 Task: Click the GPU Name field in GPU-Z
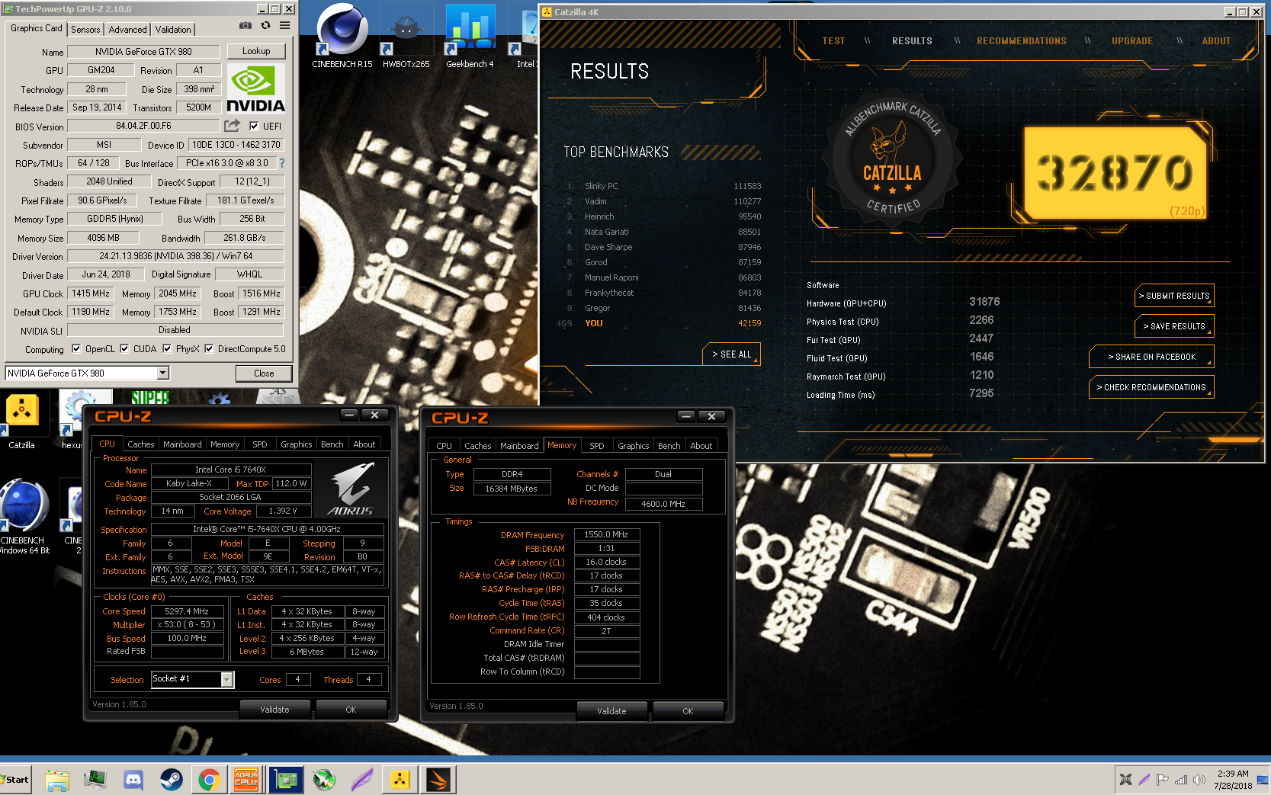tap(143, 52)
